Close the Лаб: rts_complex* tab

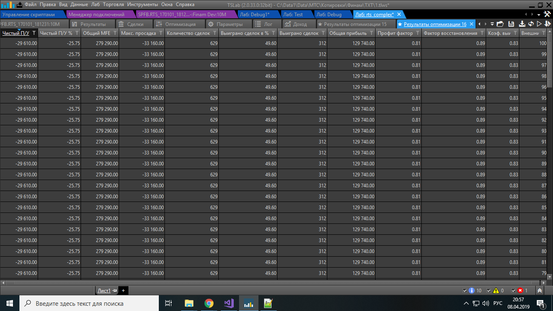coord(399,15)
